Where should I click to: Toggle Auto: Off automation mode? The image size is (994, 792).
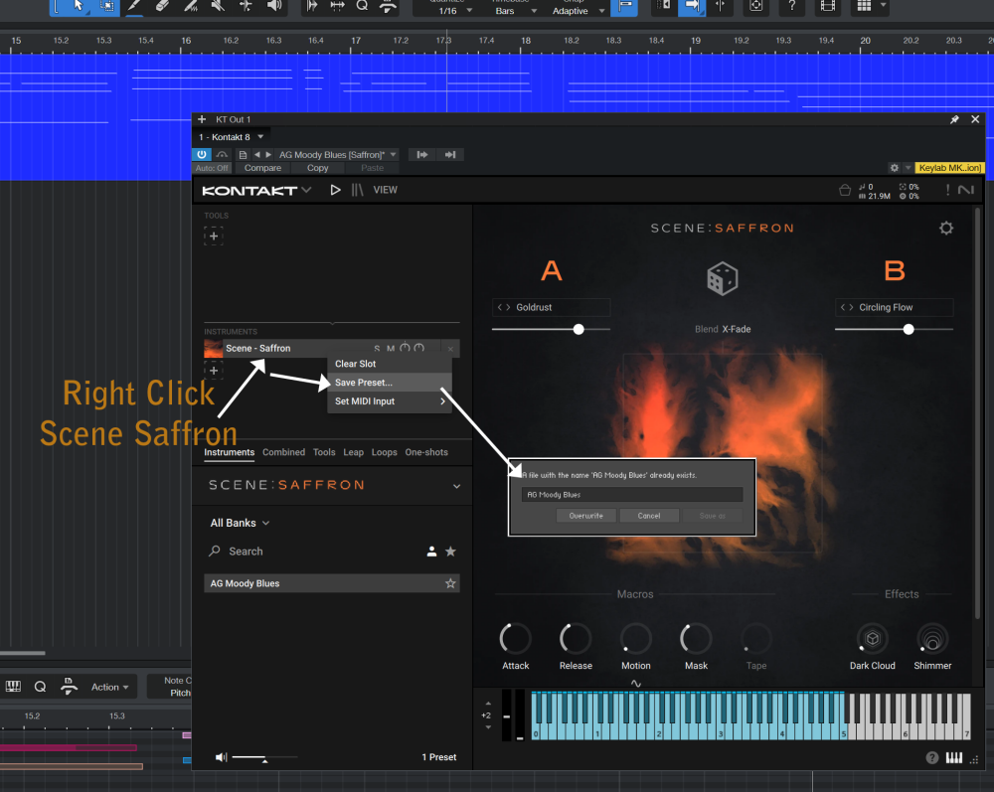[x=212, y=168]
